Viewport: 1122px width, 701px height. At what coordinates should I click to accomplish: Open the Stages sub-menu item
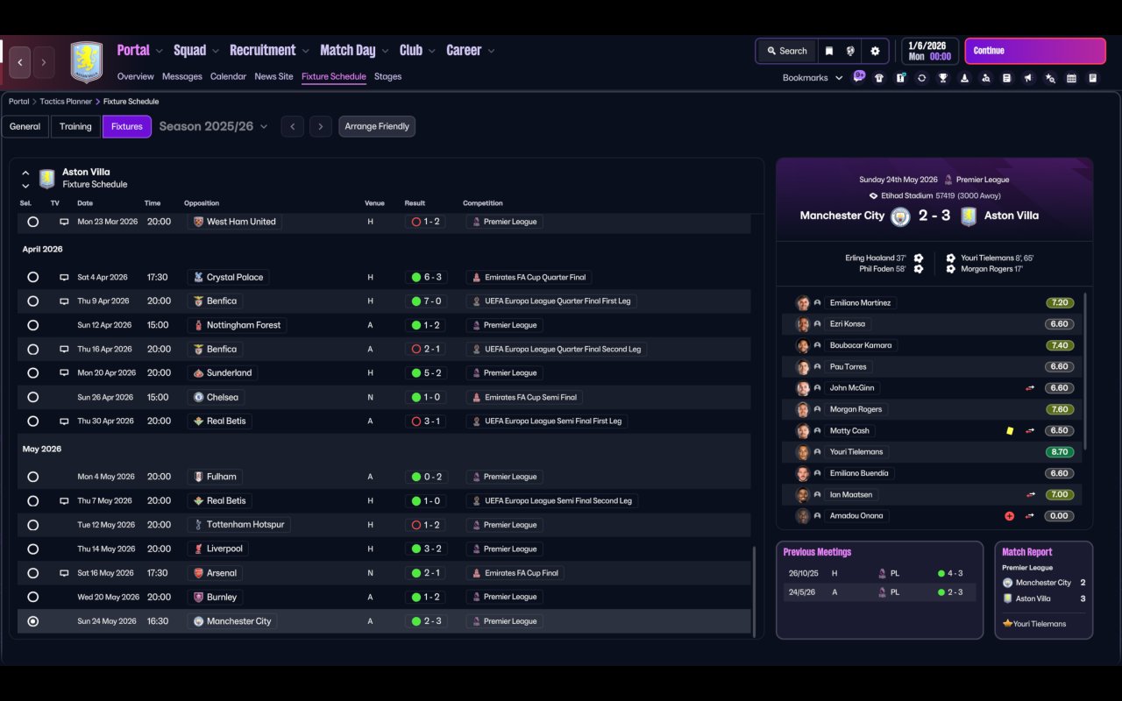tap(387, 76)
